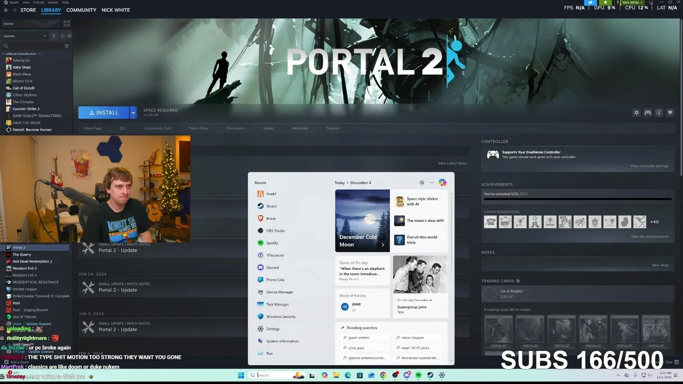Viewport: 683px width, 384px height.
Task: Click View controller settings
Action: coord(649,166)
